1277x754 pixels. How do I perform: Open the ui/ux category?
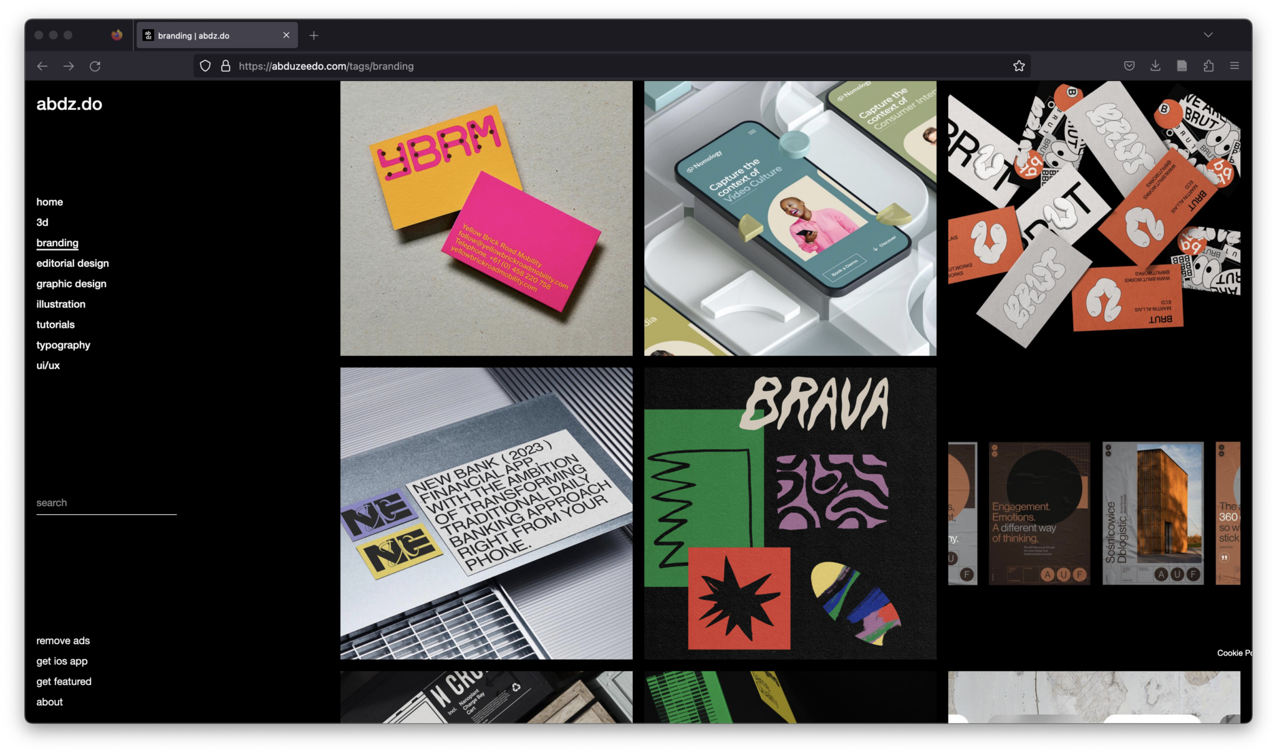pyautogui.click(x=48, y=366)
